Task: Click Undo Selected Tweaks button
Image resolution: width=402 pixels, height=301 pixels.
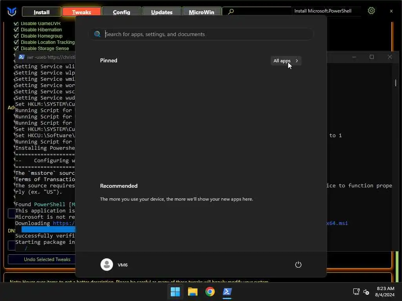Action: [42, 259]
